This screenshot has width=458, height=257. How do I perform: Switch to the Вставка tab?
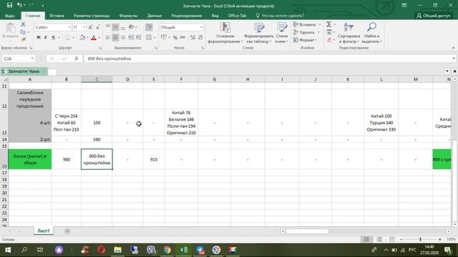coord(57,16)
